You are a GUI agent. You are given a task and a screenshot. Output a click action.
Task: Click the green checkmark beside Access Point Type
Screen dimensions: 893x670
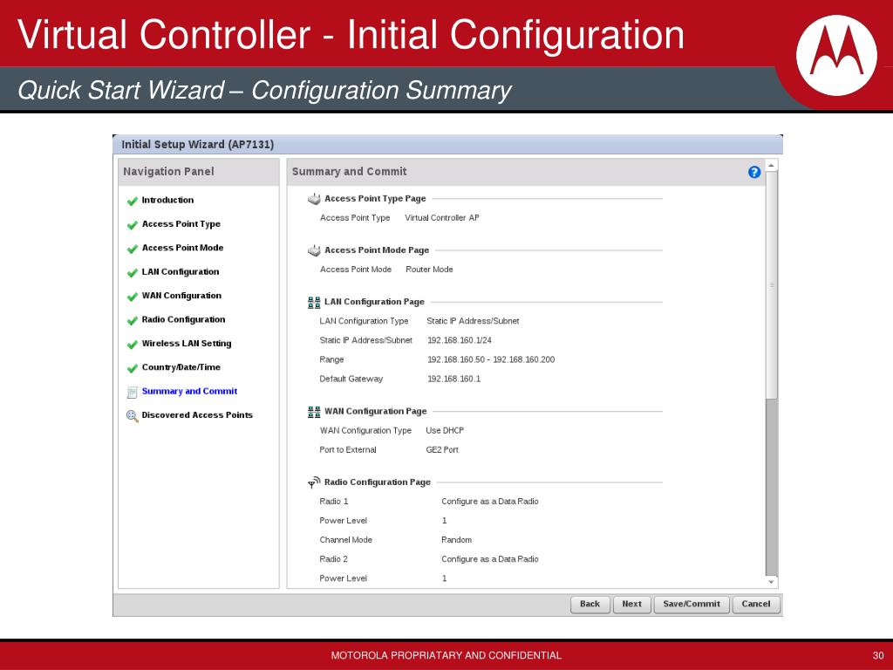coord(133,225)
